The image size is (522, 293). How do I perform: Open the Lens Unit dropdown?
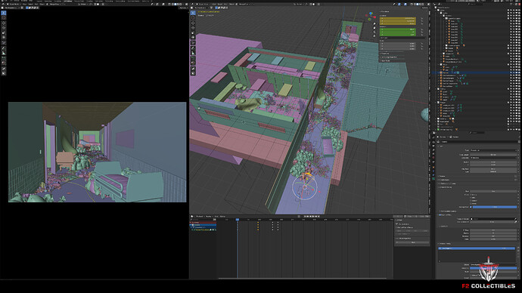(494, 158)
